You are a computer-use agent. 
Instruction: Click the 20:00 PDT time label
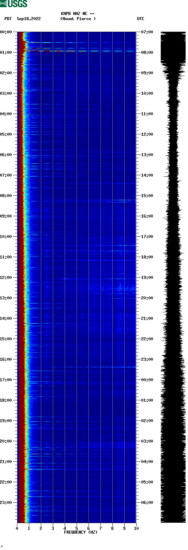coord(6,441)
